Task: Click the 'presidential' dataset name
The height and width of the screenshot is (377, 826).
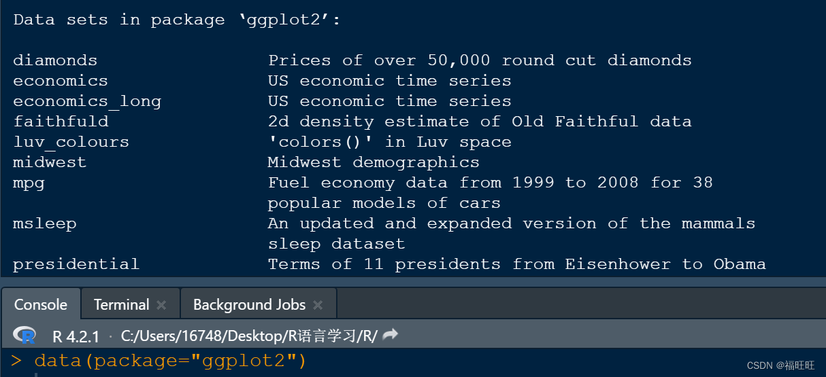Action: (x=76, y=264)
